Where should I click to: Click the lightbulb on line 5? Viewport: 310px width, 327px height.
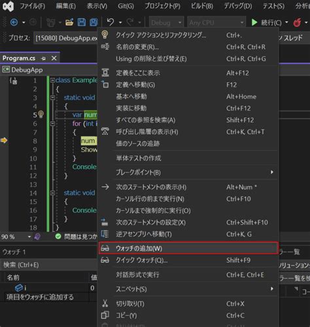click(41, 114)
